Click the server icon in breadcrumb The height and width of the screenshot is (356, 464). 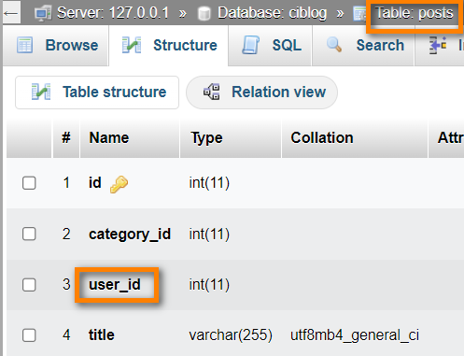43,13
